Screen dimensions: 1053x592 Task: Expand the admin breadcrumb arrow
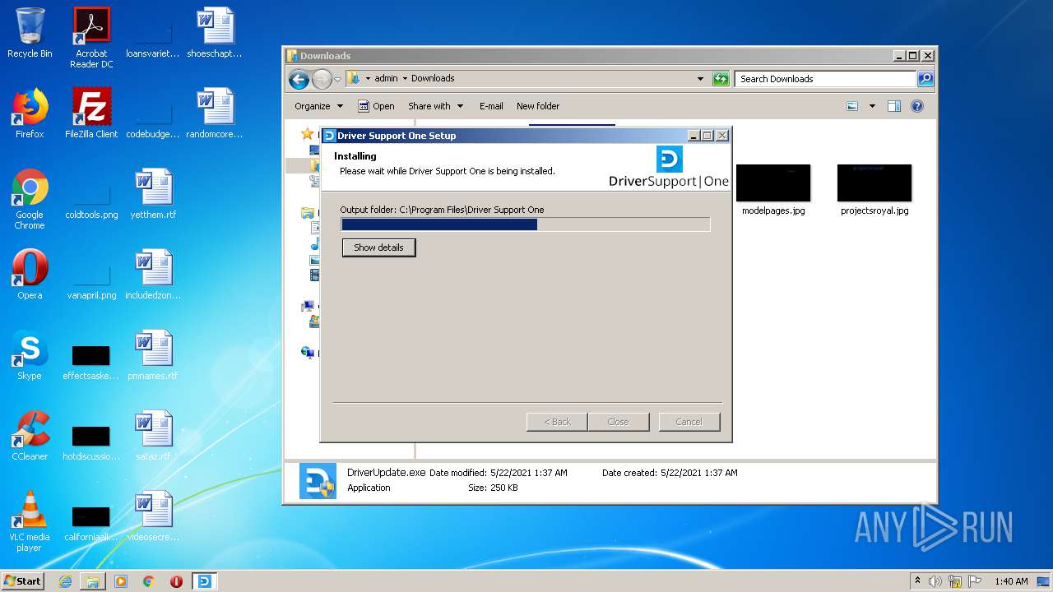405,79
